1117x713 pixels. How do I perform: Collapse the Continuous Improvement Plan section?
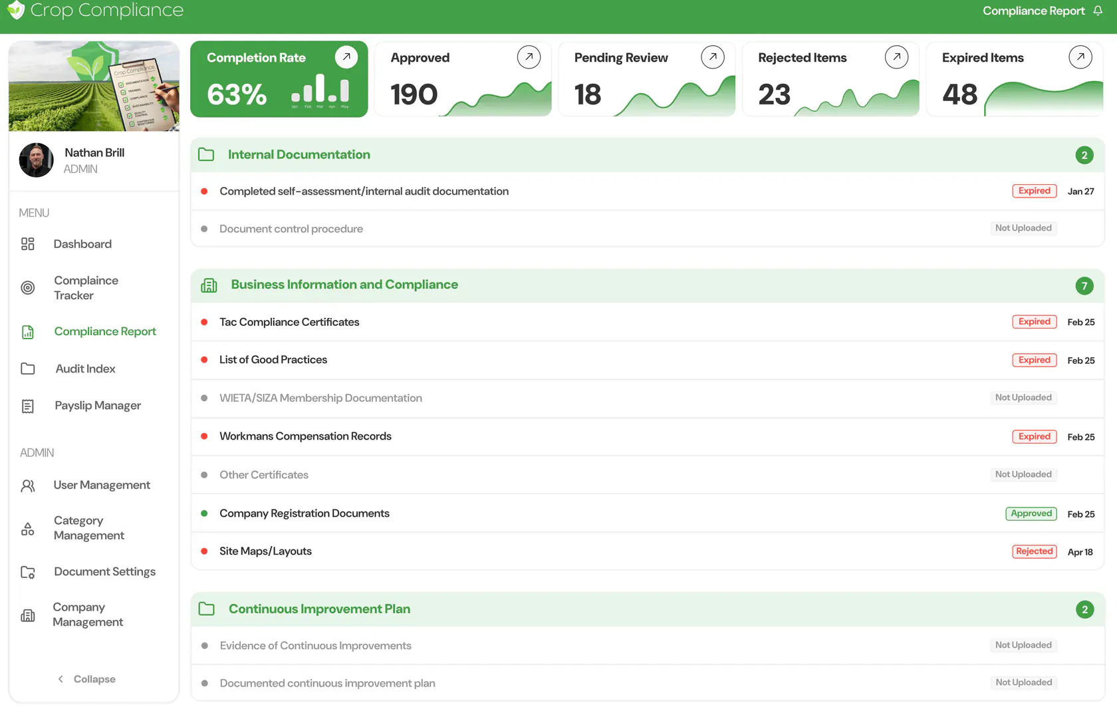[648, 609]
